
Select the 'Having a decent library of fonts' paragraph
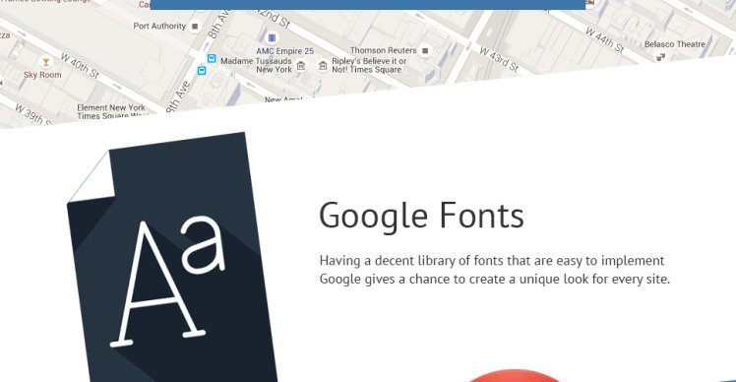(x=495, y=270)
